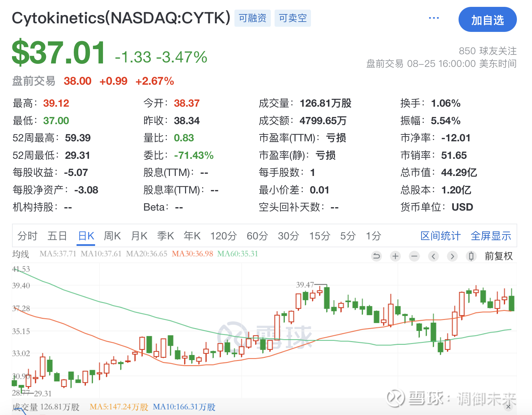Click the 振幅 amplitude value 5.54%
This screenshot has height=415, width=532.
[x=446, y=121]
